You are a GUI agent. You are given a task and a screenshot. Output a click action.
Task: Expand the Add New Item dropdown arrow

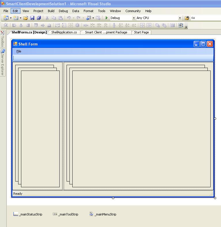click(x=20, y=18)
